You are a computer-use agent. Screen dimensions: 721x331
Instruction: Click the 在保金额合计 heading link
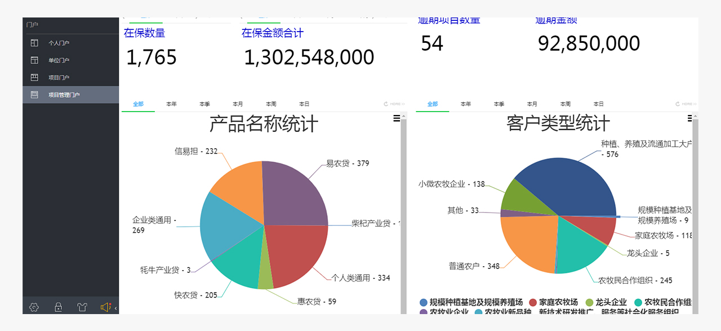coord(273,33)
